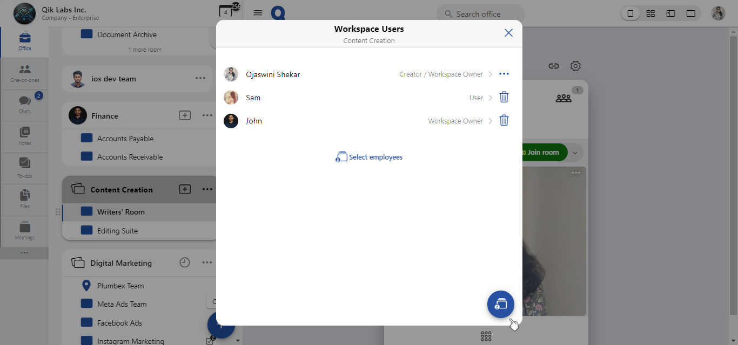
Task: Expand role options for Sam
Action: point(491,98)
